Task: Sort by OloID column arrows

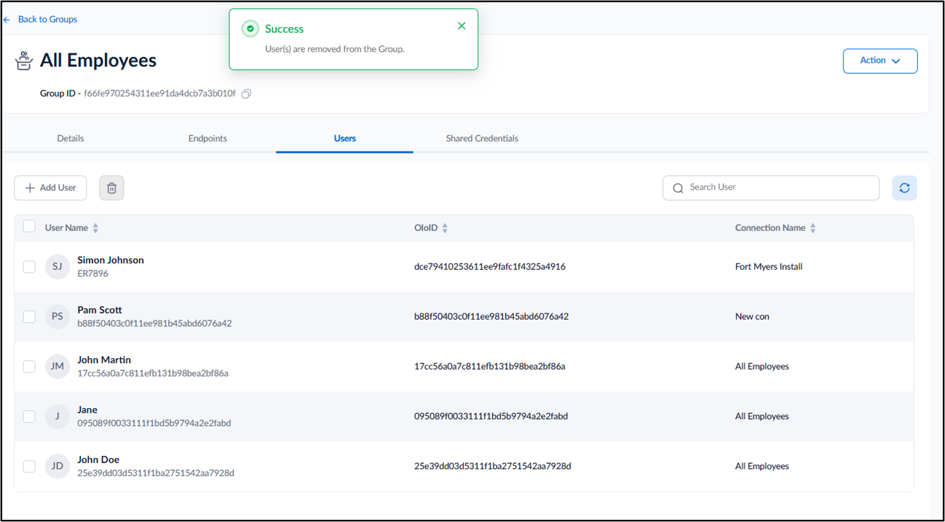Action: 445,228
